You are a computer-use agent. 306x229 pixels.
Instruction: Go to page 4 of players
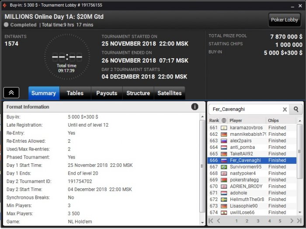269,221
